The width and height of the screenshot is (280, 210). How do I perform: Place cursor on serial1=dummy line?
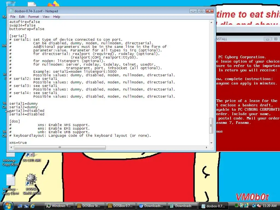[x=24, y=104]
